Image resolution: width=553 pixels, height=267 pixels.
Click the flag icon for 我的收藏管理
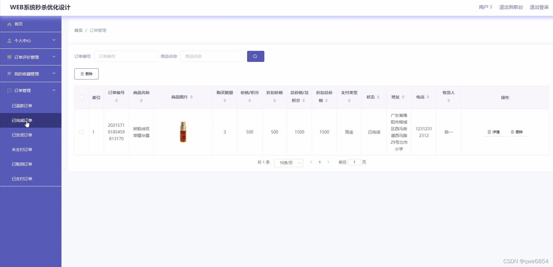[9, 74]
